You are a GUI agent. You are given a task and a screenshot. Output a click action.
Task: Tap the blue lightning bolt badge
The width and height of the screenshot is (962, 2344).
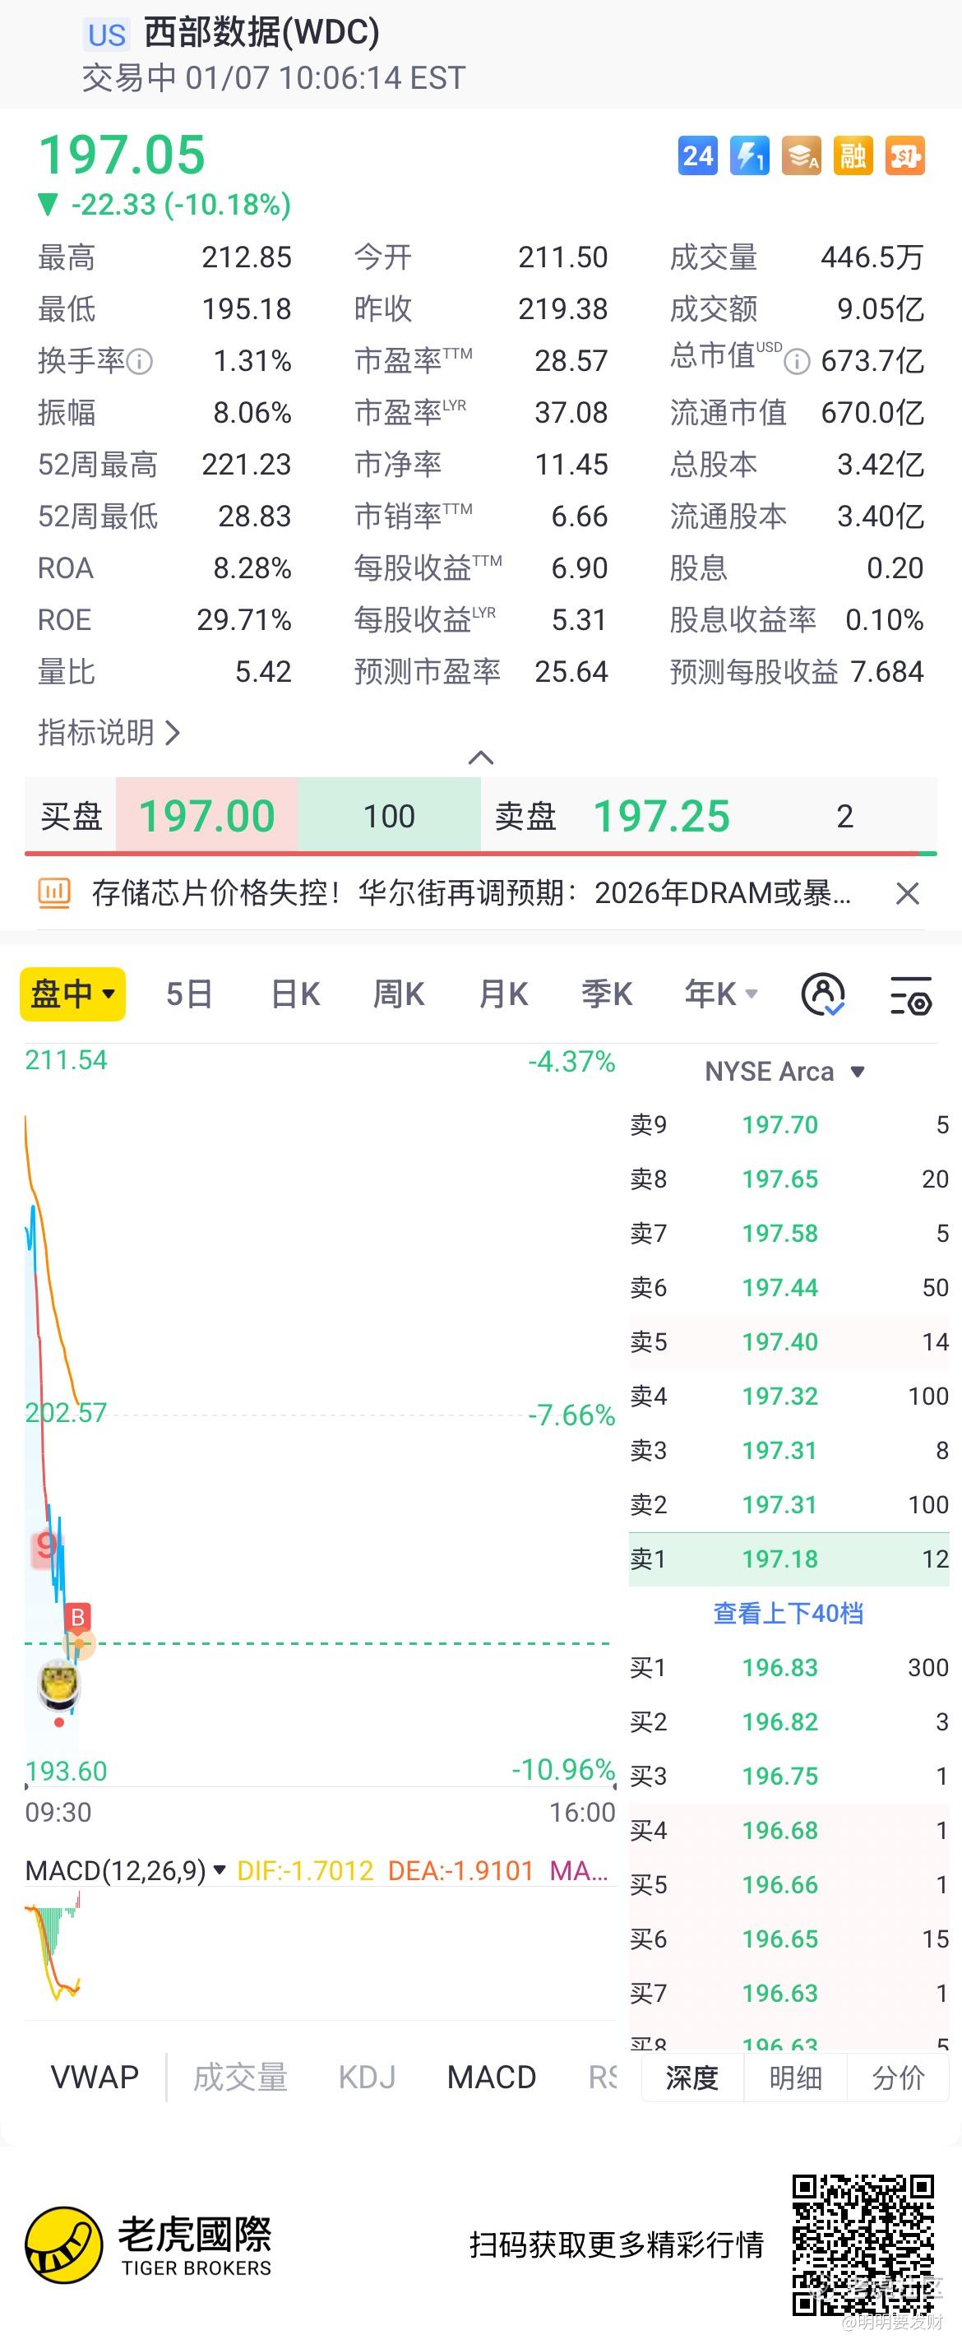[750, 155]
